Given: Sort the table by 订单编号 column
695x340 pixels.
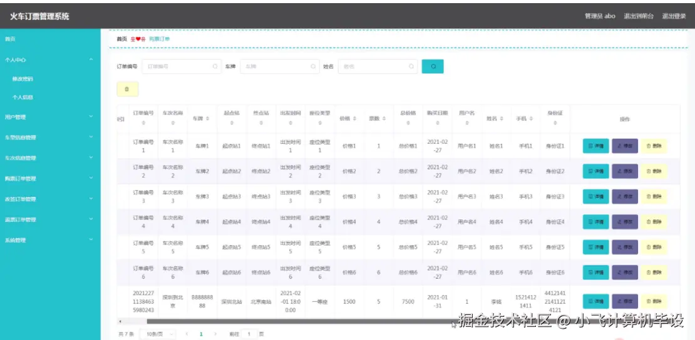Looking at the screenshot, I should point(143,124).
